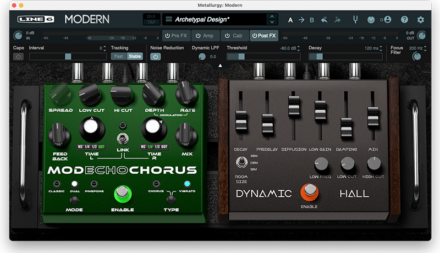The width and height of the screenshot is (440, 253).
Task: Select Fast tracking mode
Action: tap(119, 57)
